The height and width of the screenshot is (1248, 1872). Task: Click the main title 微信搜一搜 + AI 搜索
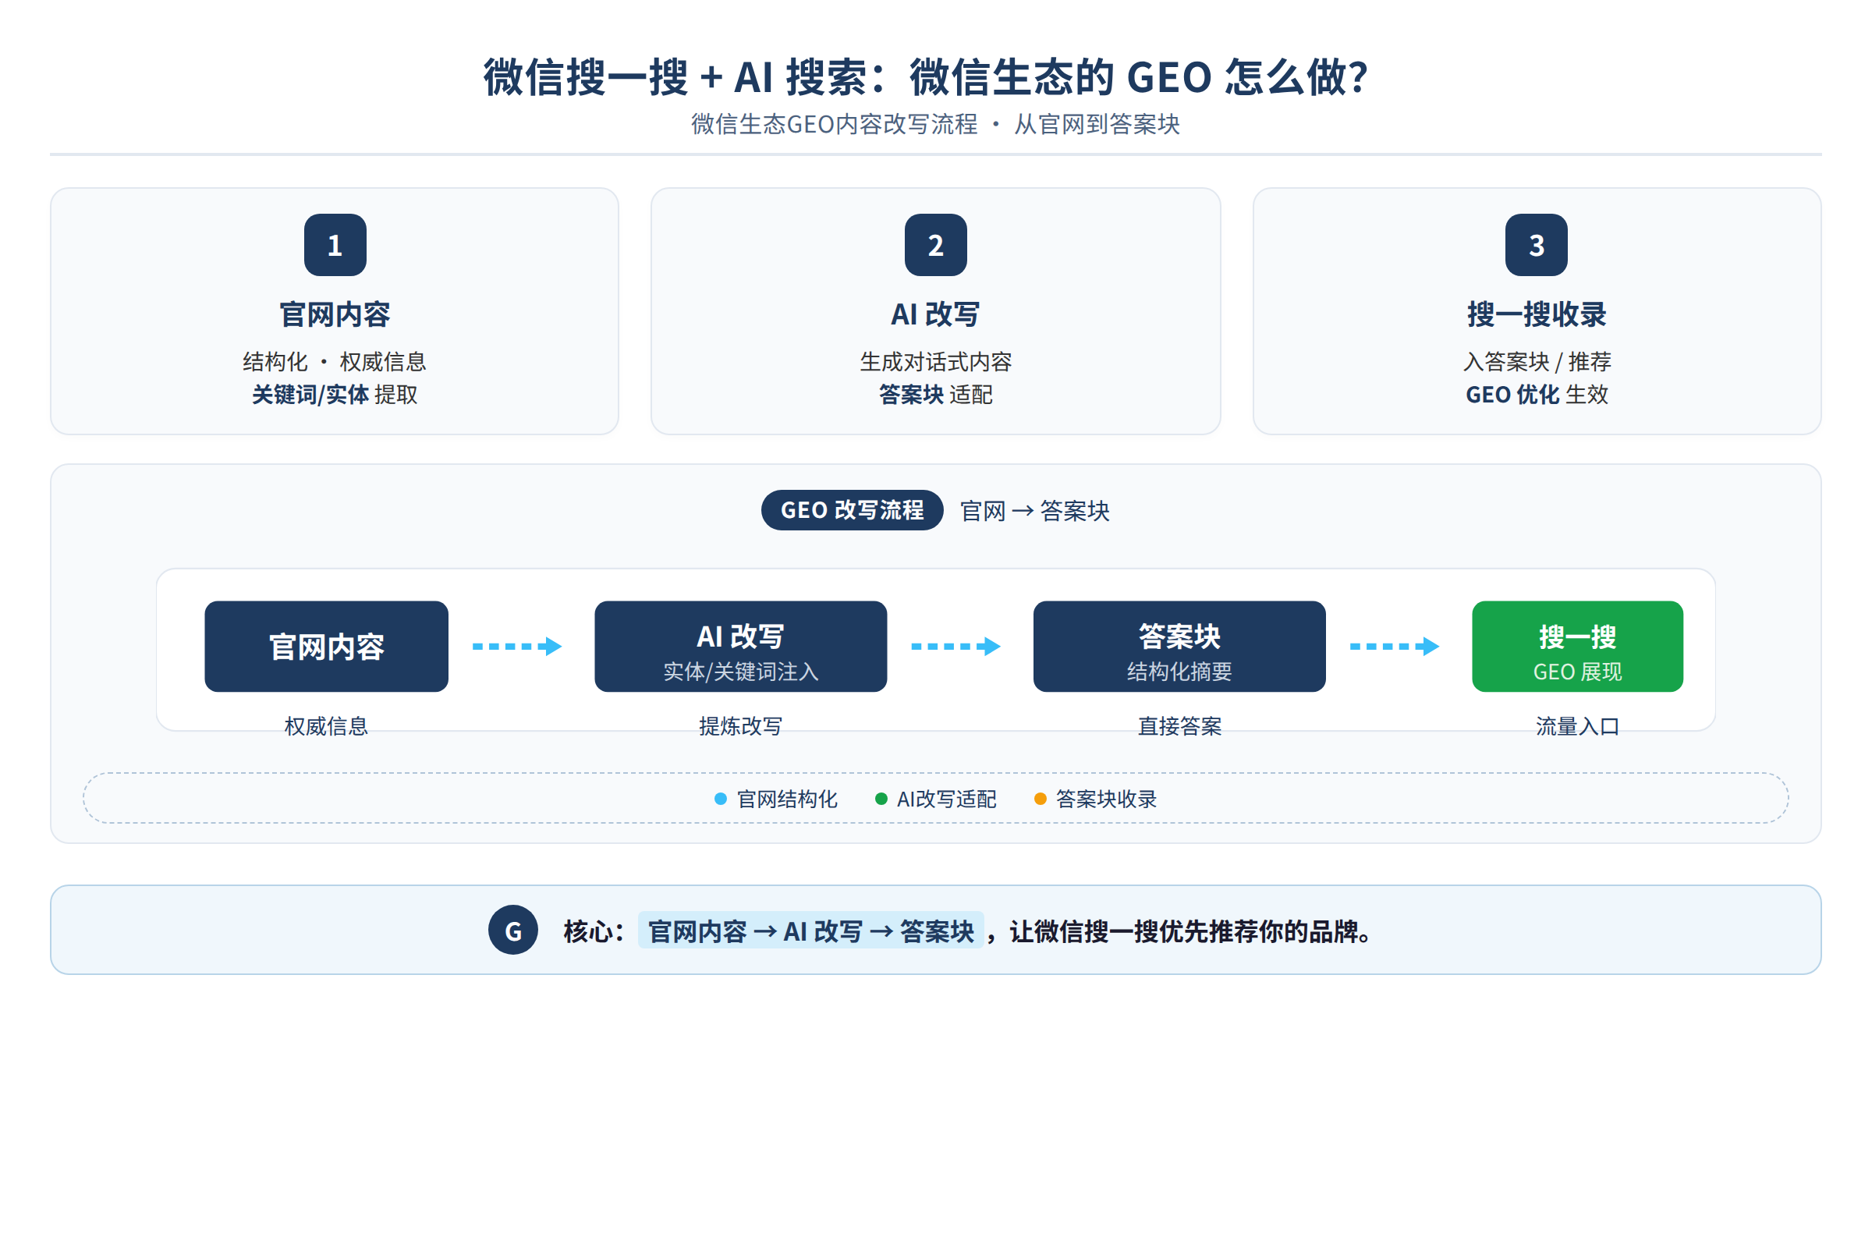point(925,77)
